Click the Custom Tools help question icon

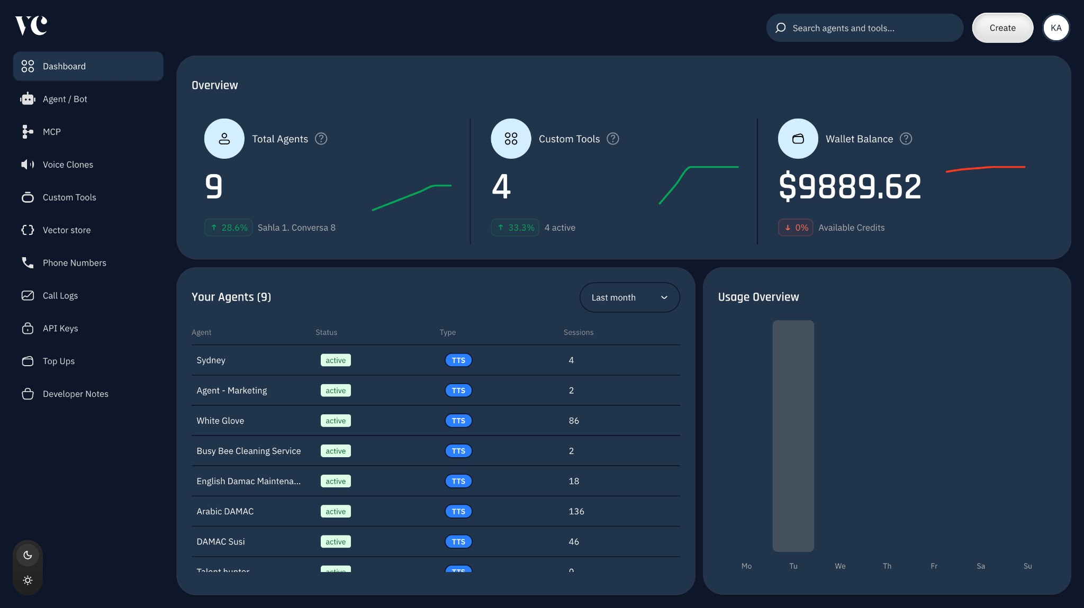(x=612, y=139)
